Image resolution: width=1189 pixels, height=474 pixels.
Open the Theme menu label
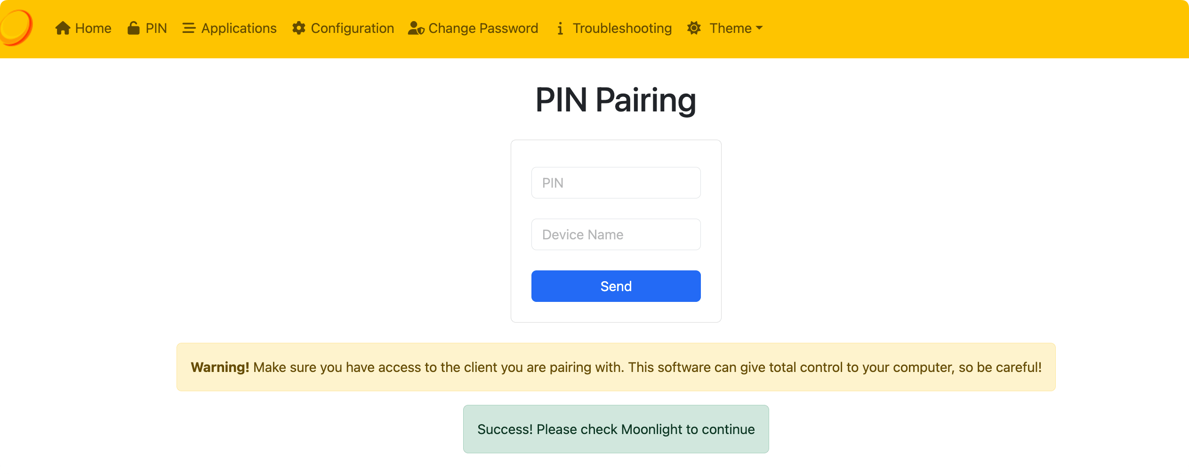[730, 28]
